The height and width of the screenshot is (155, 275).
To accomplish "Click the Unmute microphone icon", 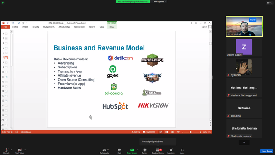I will (6, 150).
